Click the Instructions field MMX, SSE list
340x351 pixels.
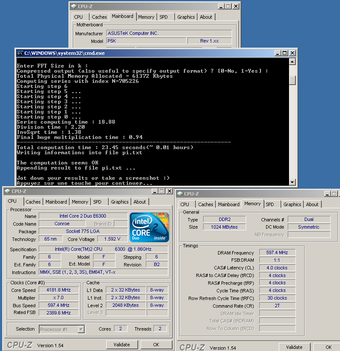click(103, 272)
